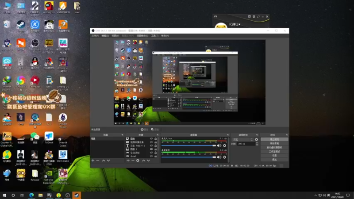Image resolution: width=354 pixels, height=199 pixels.
Task: Open the source Filters button in OBS
Action: (x=155, y=130)
